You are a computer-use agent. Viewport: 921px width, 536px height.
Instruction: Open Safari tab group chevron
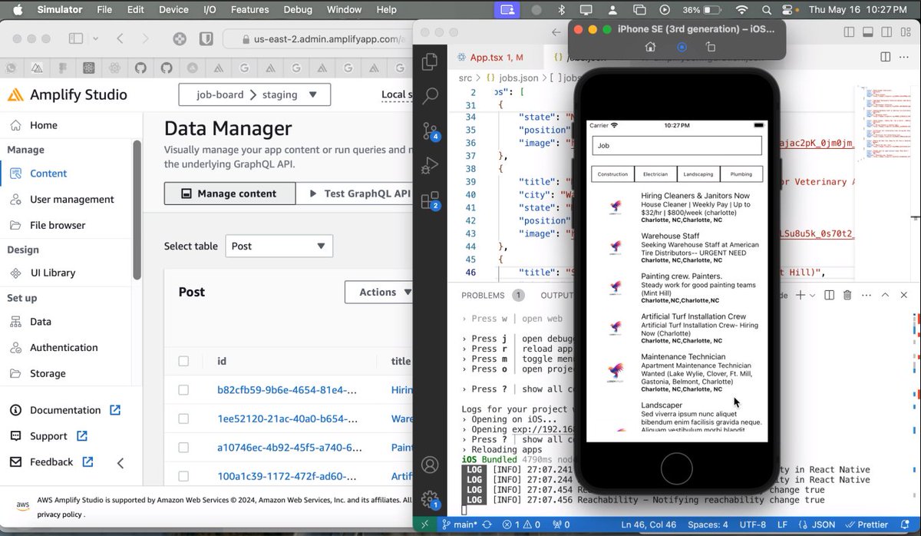click(95, 38)
